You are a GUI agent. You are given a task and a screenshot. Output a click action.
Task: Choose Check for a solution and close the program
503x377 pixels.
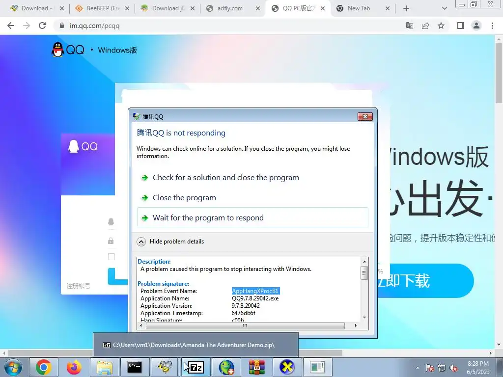[x=252, y=178]
